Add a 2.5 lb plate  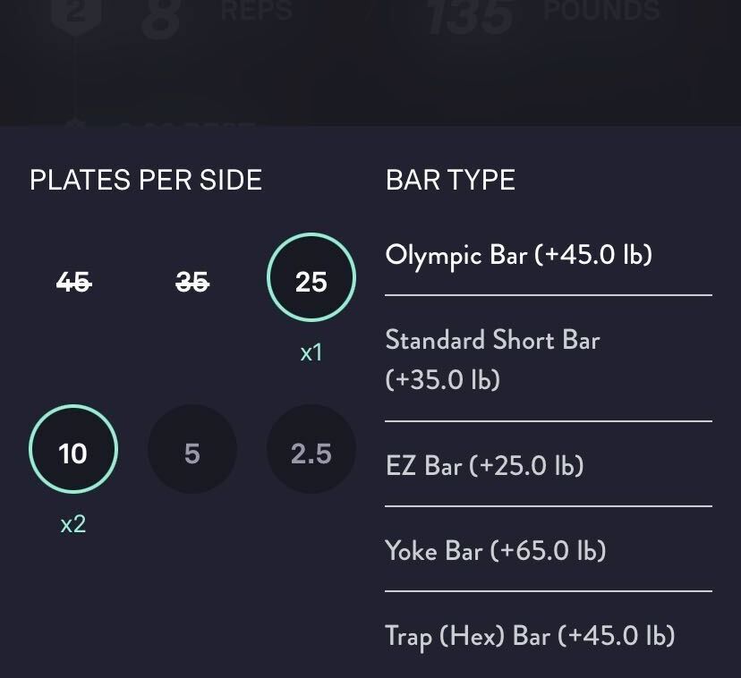pos(311,453)
